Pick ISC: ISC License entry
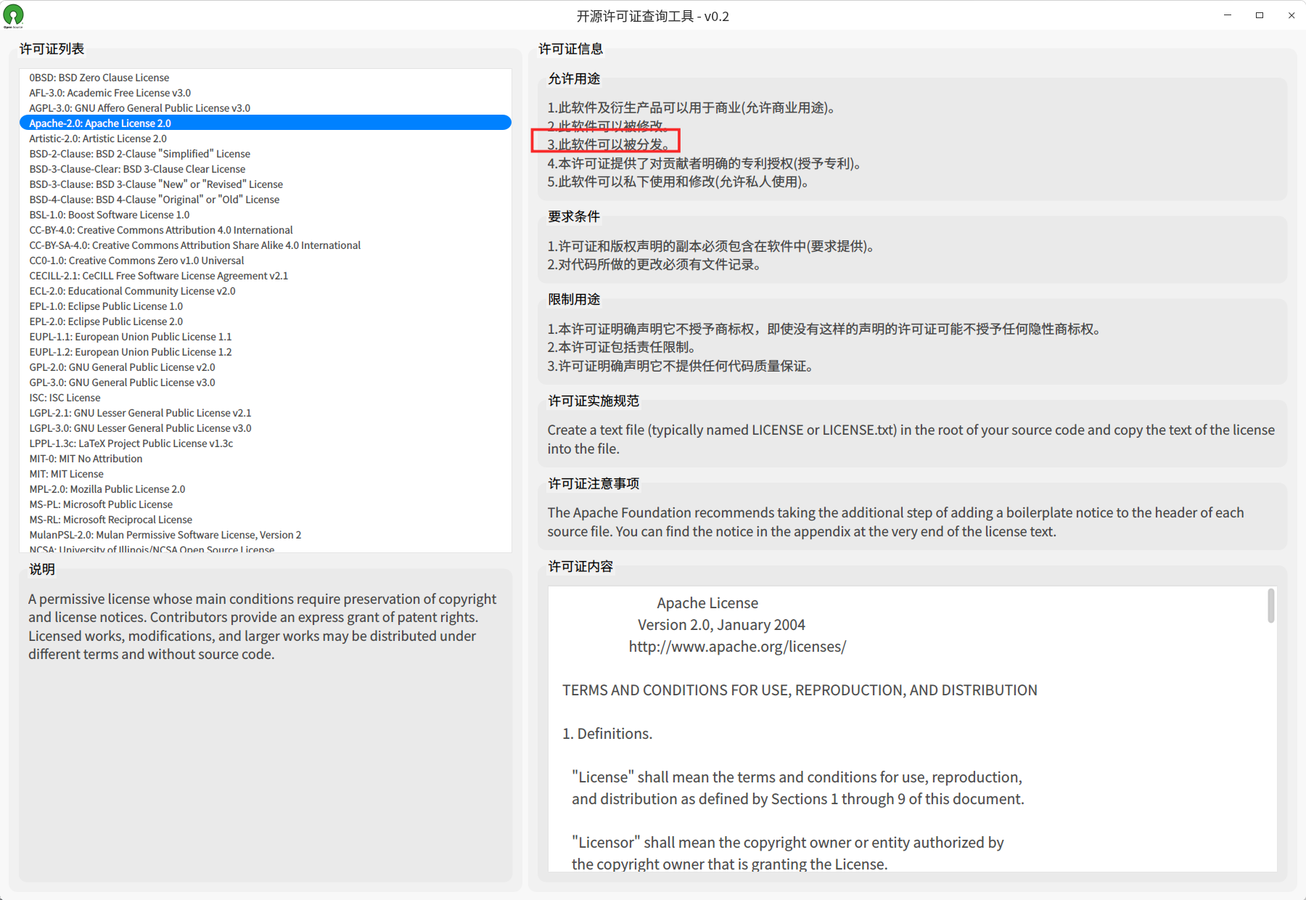Screen dimensions: 1306x900 (266, 398)
